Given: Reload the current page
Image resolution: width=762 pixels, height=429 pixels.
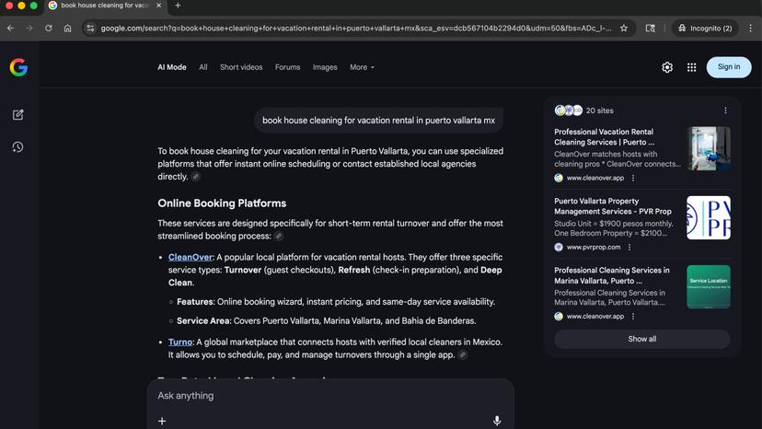Looking at the screenshot, I should (49, 29).
